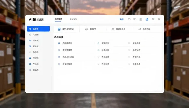
Task: Open the underlined active header tab
Action: [x=58, y=19]
